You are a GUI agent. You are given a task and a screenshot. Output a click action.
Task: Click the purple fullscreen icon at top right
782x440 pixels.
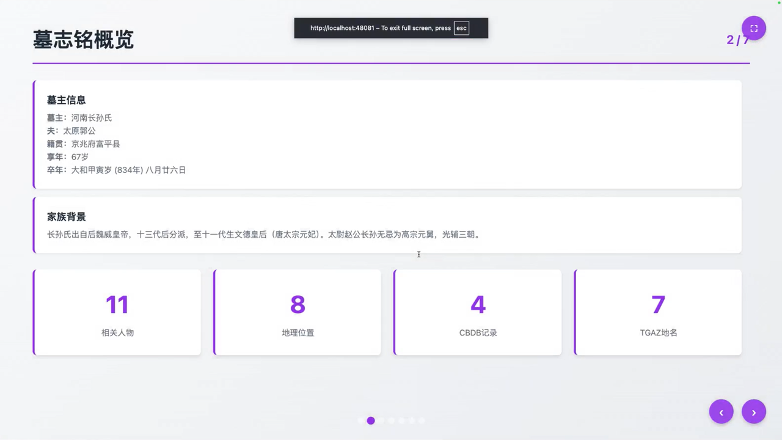(x=753, y=28)
